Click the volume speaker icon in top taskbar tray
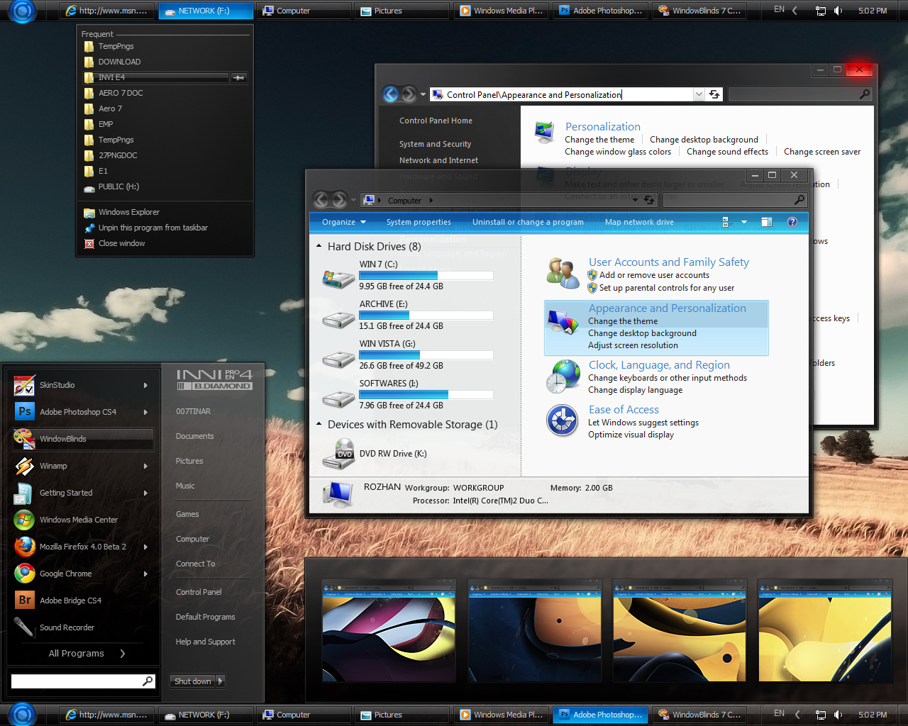Viewport: 908px width, 726px height. tap(838, 10)
